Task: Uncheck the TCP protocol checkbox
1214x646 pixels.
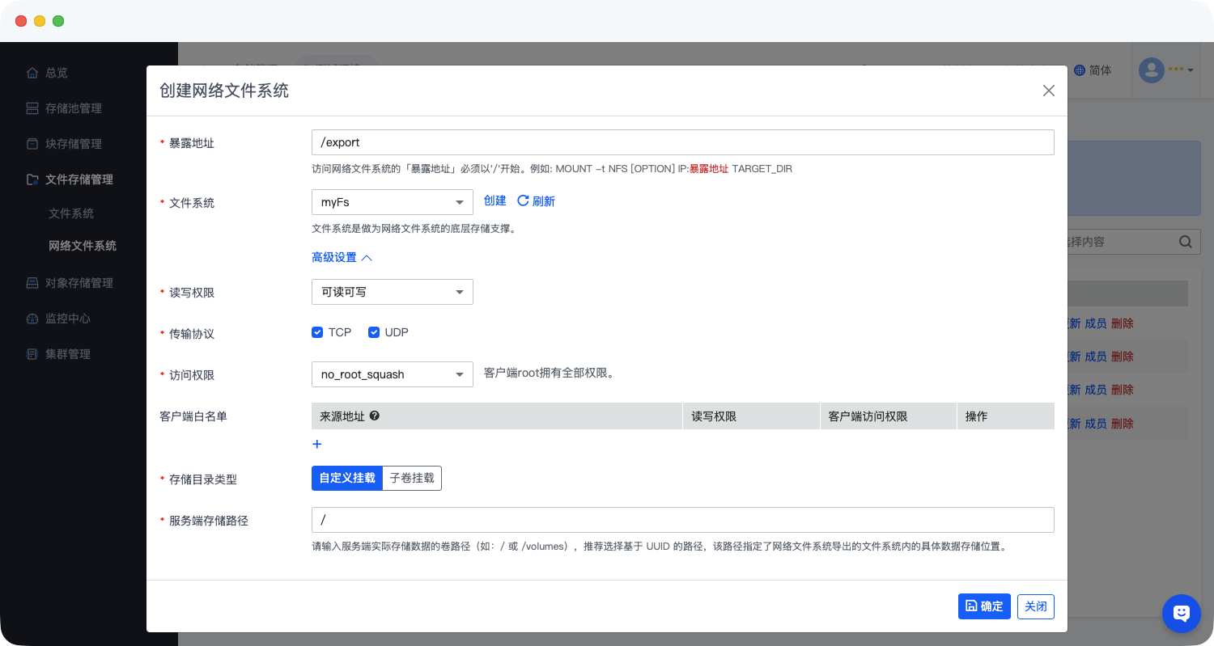Action: [x=317, y=332]
